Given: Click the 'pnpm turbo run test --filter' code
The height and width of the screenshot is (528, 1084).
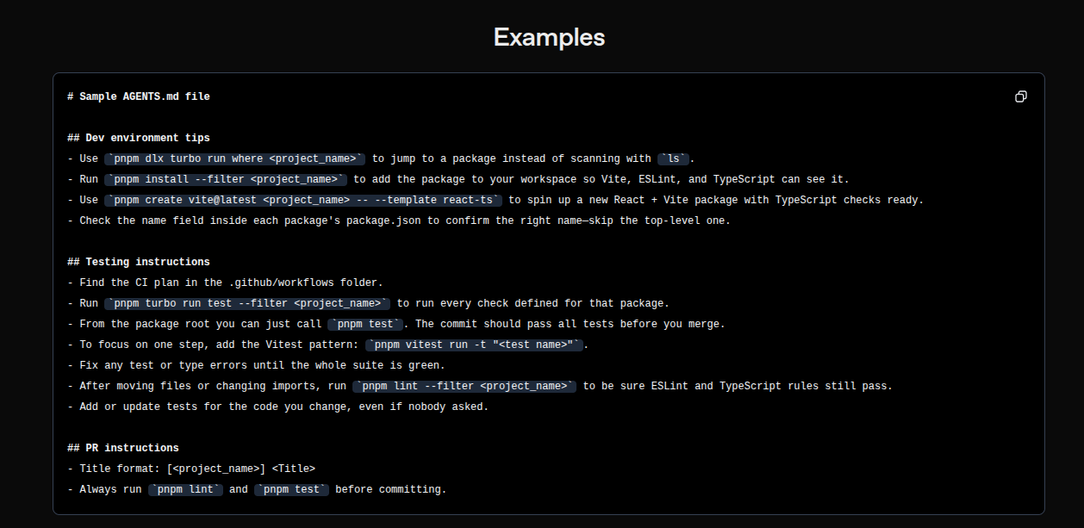Looking at the screenshot, I should pyautogui.click(x=247, y=303).
